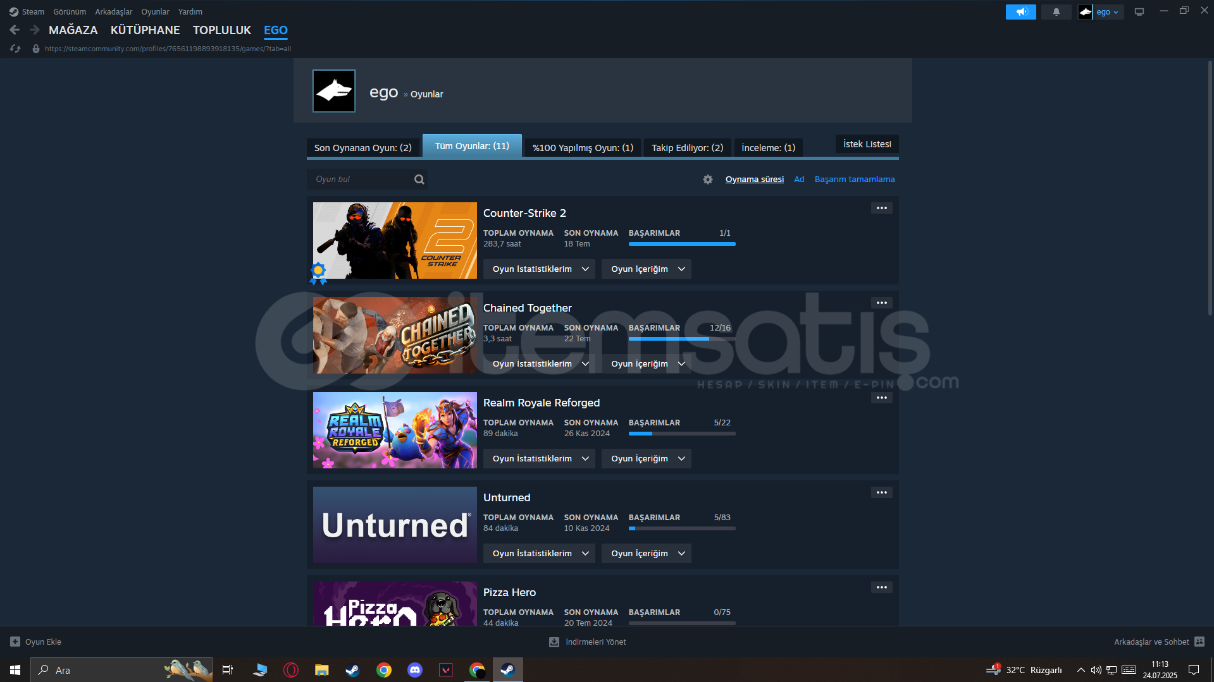Open three-dot menu for Realm Royale Reforged
Image resolution: width=1214 pixels, height=682 pixels.
881,398
